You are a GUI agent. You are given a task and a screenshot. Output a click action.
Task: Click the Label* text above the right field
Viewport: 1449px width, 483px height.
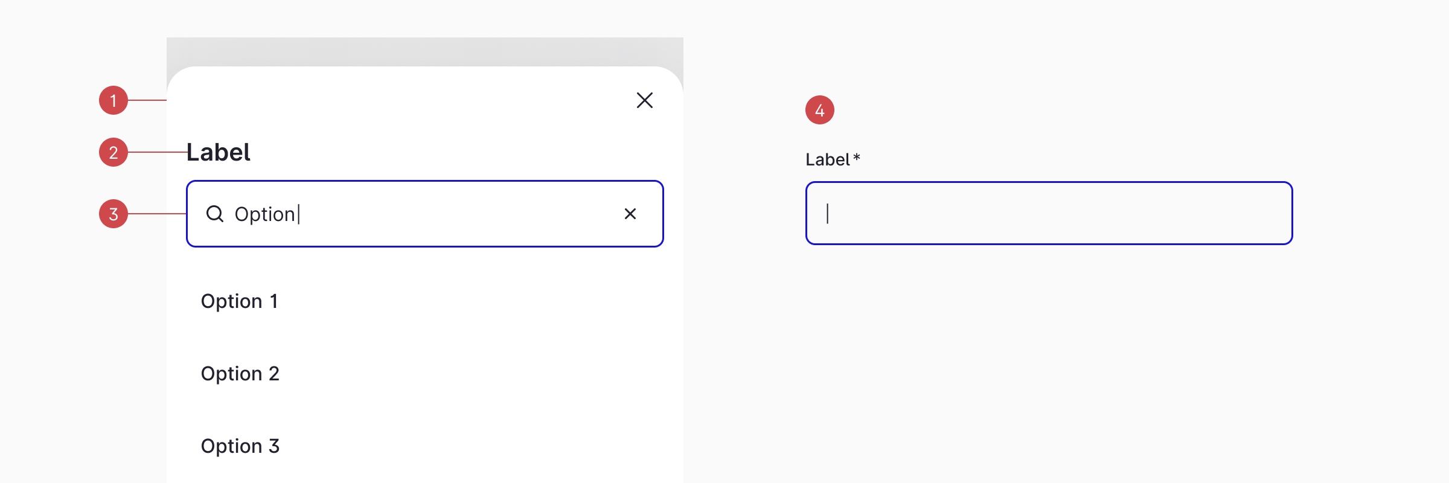pos(833,159)
